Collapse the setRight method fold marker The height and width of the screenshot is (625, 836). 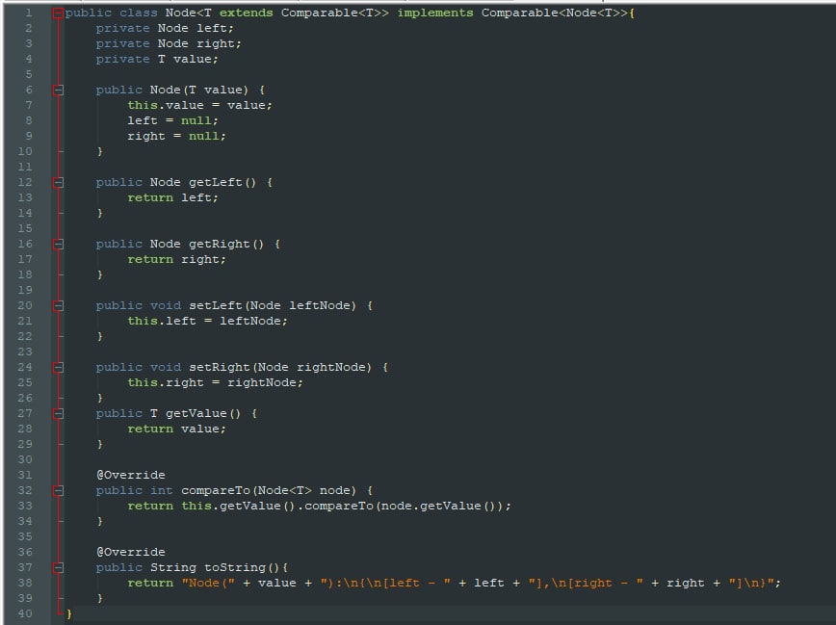coord(58,368)
